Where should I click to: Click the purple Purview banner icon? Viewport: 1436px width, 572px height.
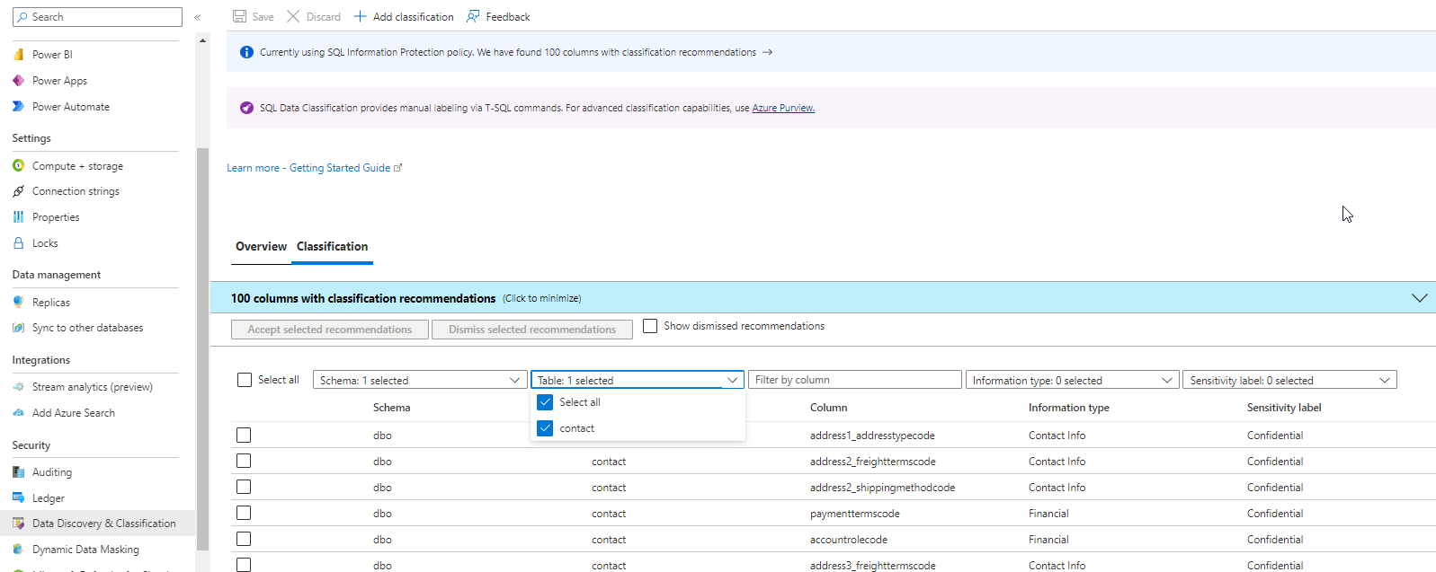pyautogui.click(x=246, y=108)
